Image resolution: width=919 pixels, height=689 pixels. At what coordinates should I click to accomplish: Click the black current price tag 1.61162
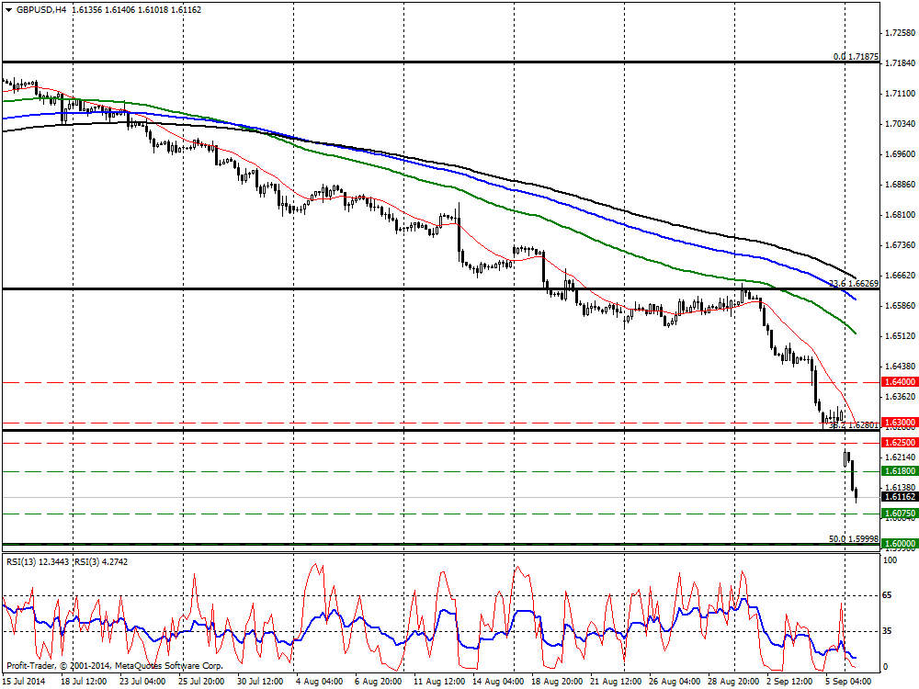coord(898,497)
